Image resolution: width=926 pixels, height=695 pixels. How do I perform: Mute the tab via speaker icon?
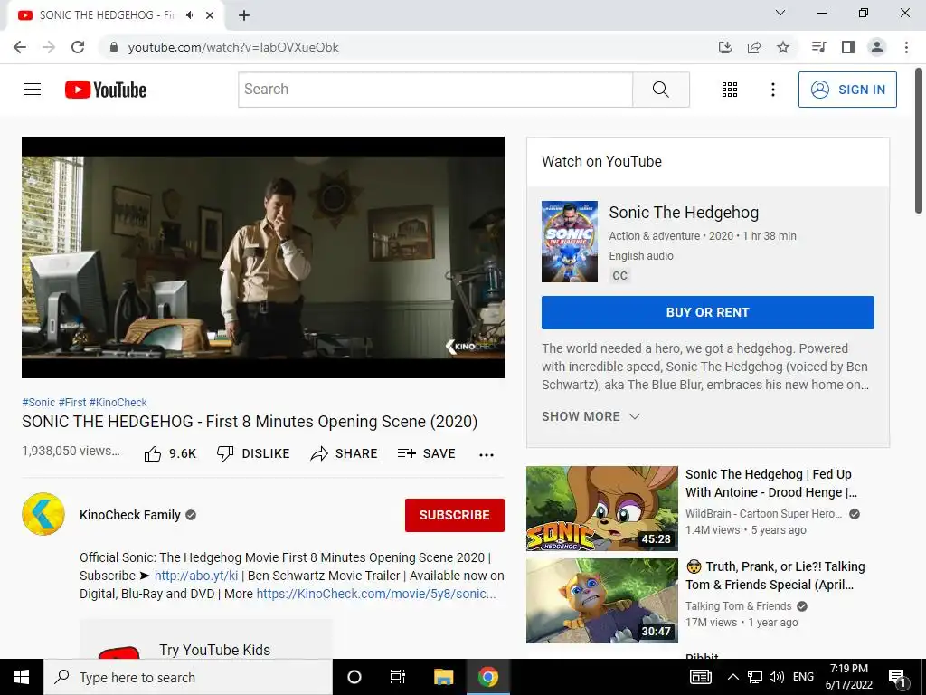(190, 15)
